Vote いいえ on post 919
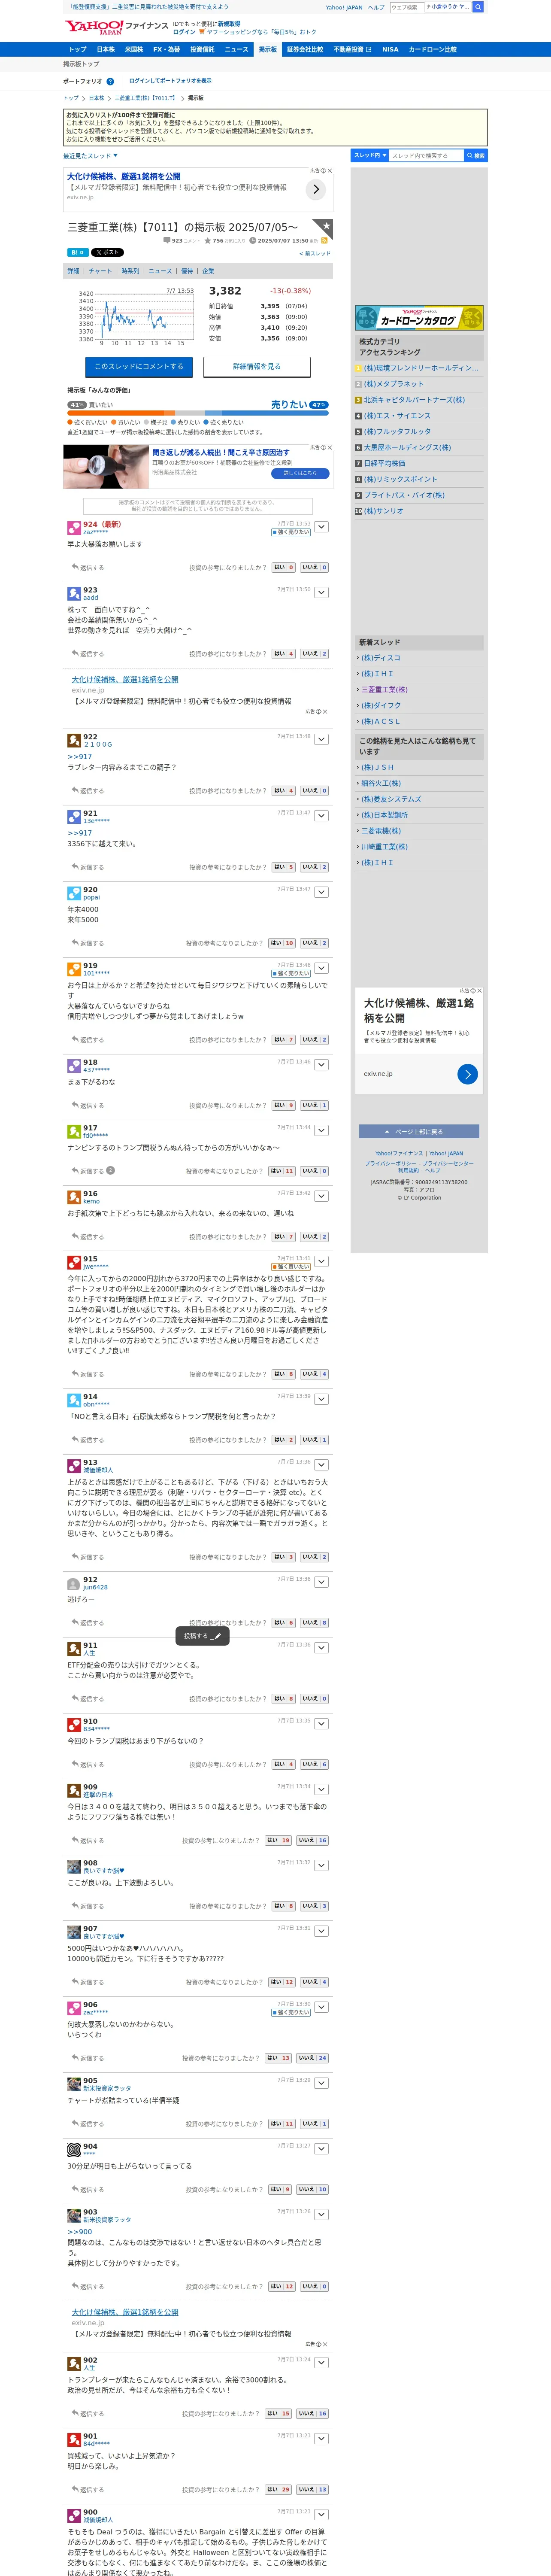 click(x=314, y=1040)
